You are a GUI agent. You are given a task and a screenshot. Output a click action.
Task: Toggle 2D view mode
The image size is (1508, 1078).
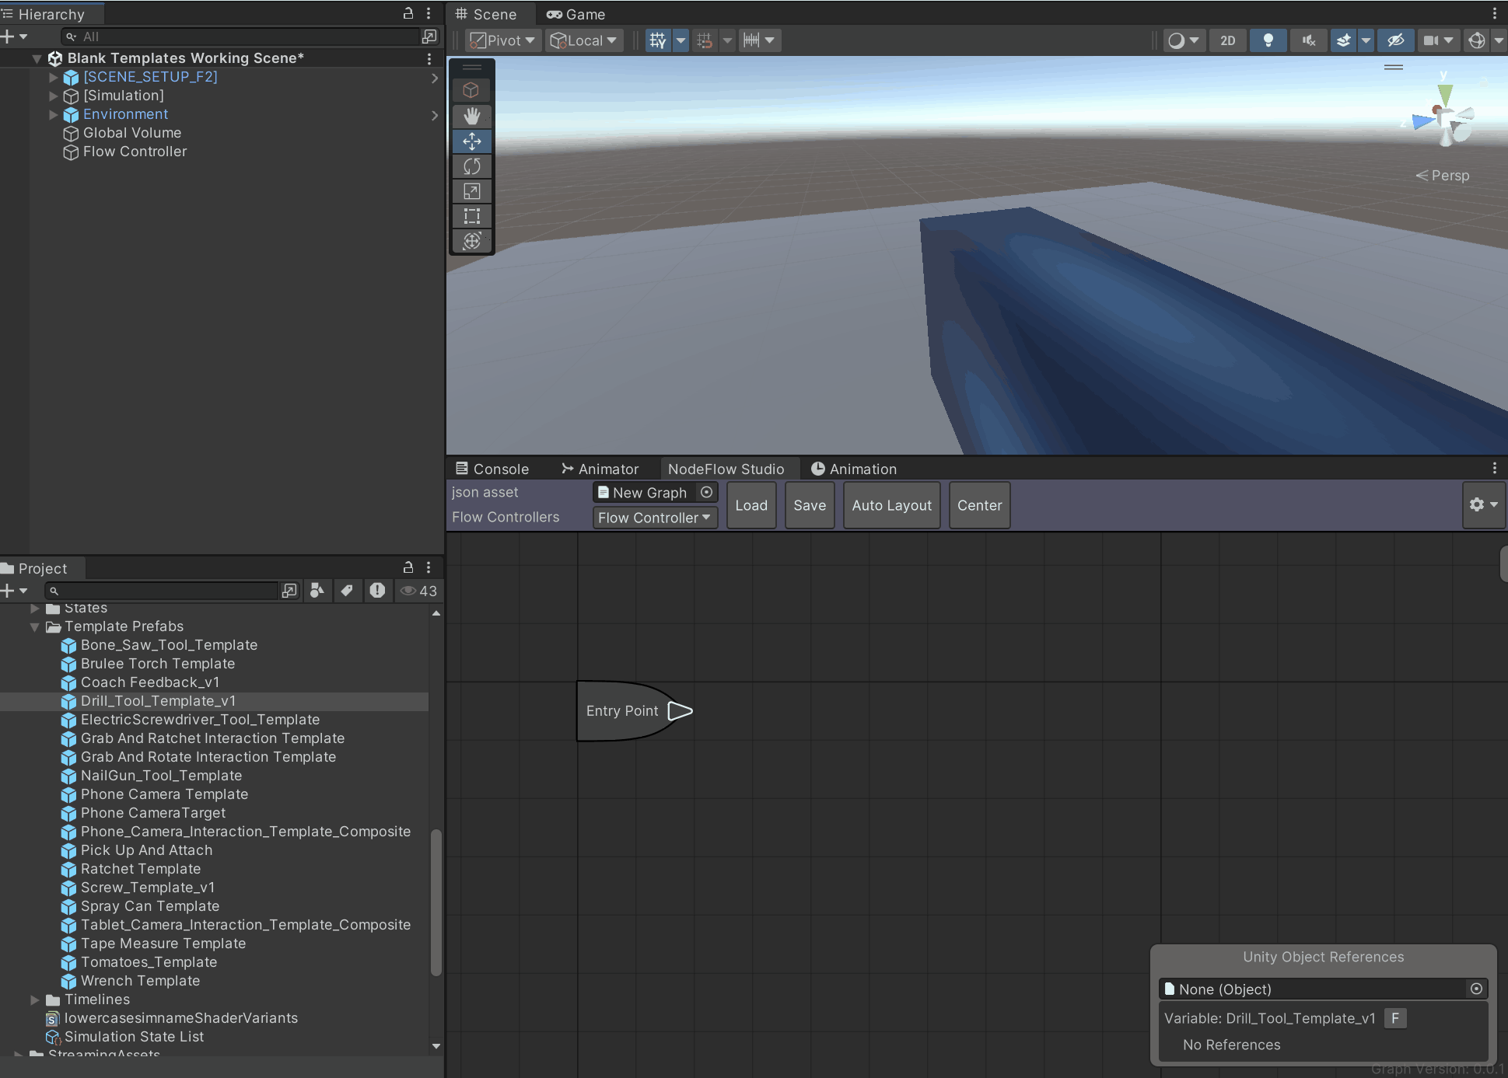tap(1227, 40)
